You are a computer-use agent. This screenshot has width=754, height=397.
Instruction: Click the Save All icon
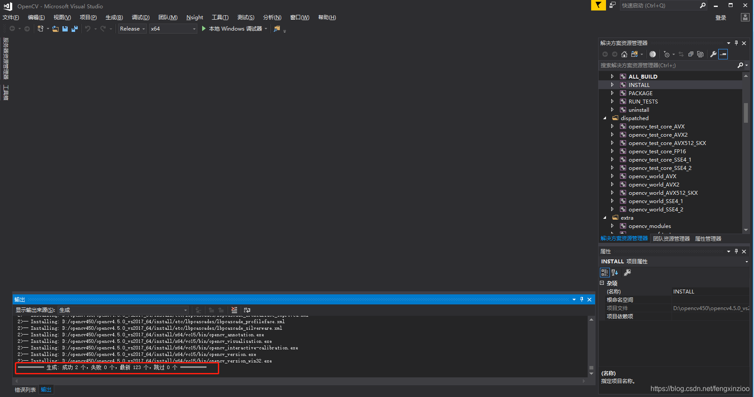click(x=75, y=29)
